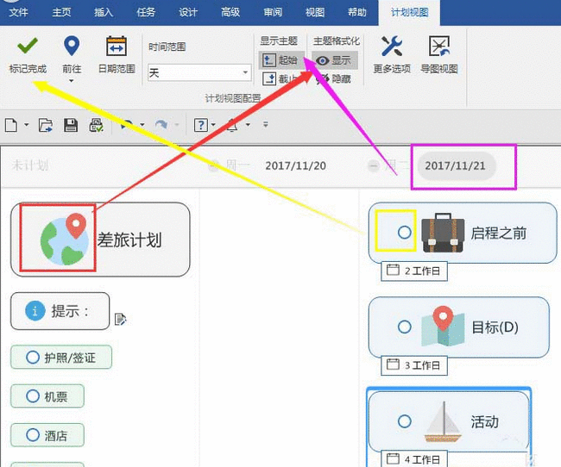Collapse the 周一 2017/11/20 column
The height and width of the screenshot is (467, 561).
(x=214, y=165)
